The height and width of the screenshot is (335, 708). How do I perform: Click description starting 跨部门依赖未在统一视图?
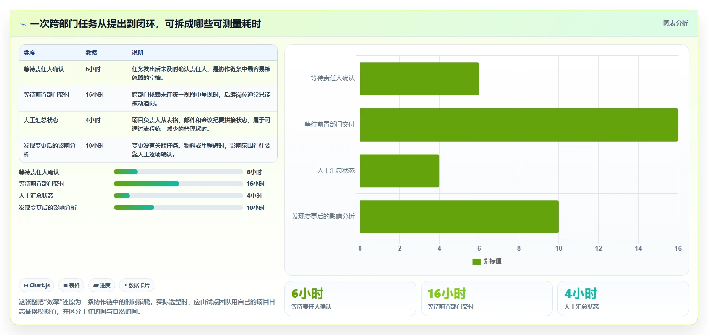pyautogui.click(x=201, y=99)
